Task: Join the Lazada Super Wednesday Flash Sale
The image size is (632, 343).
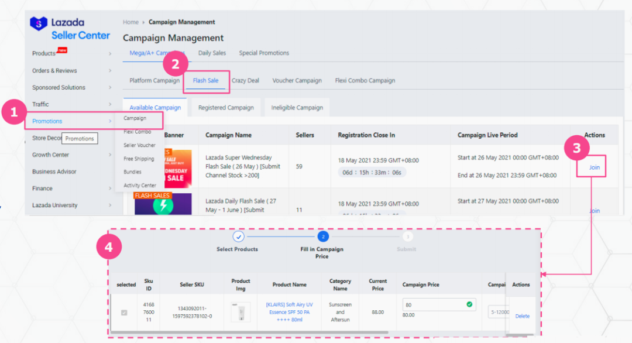Action: coord(595,167)
